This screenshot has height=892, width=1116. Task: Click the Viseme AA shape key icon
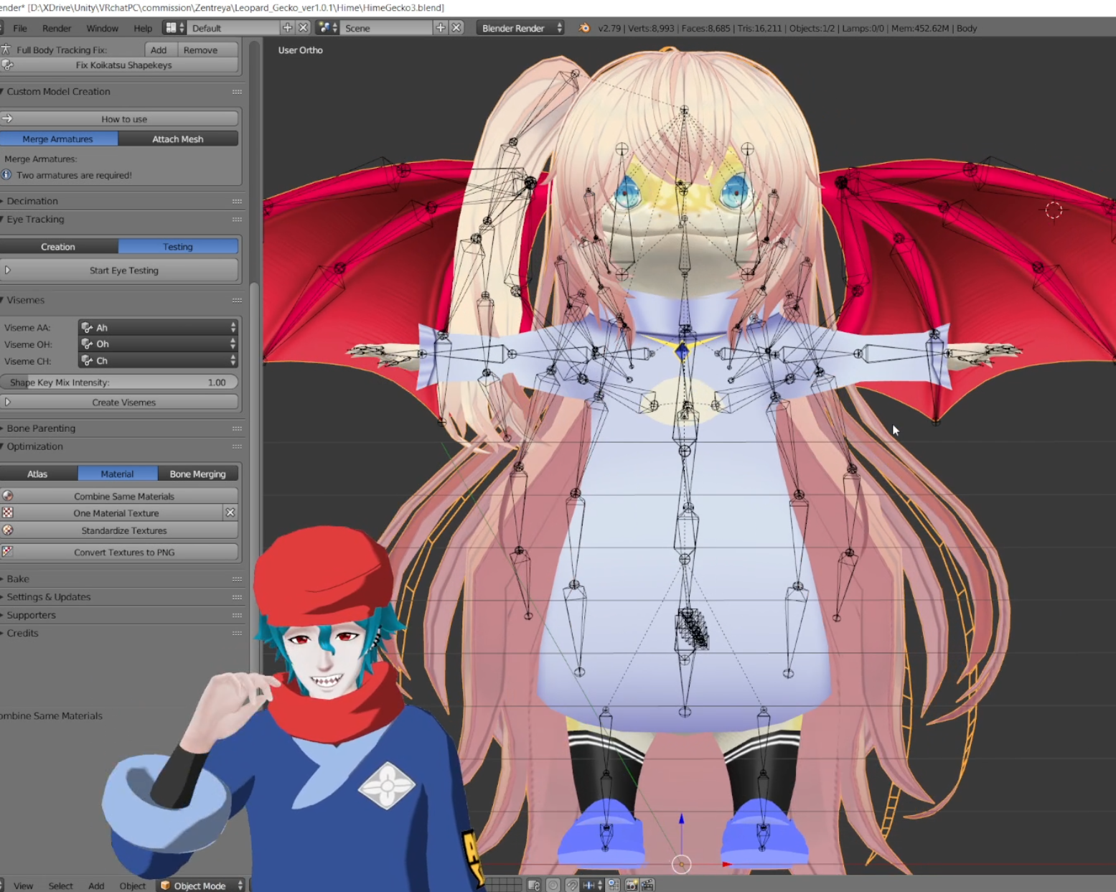pyautogui.click(x=87, y=327)
